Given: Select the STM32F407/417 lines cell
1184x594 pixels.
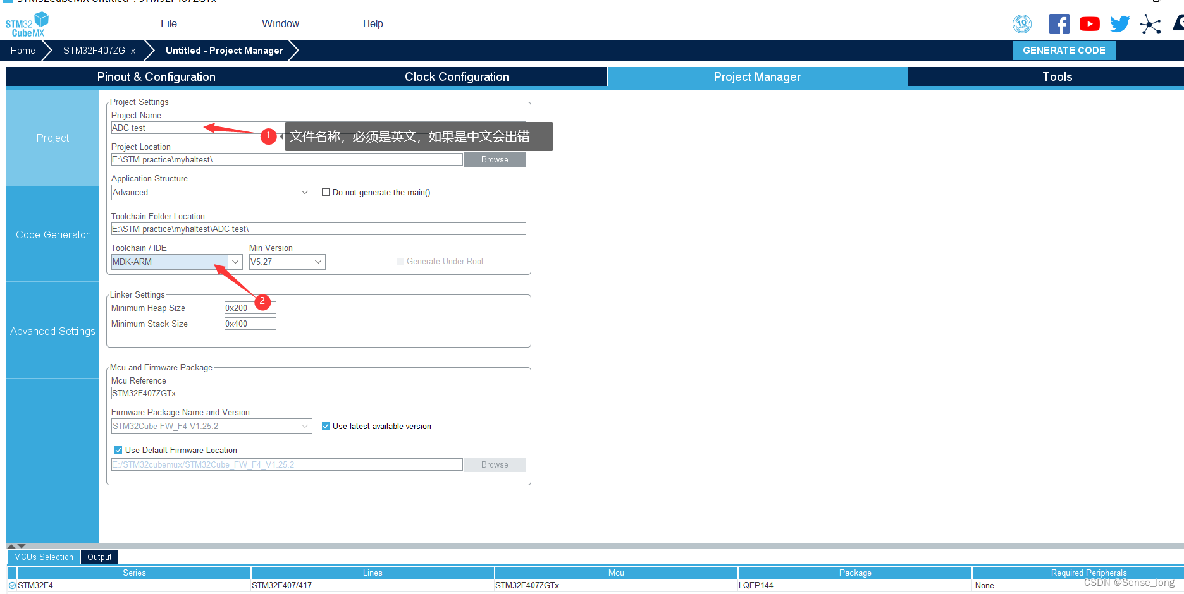Looking at the screenshot, I should pos(373,585).
